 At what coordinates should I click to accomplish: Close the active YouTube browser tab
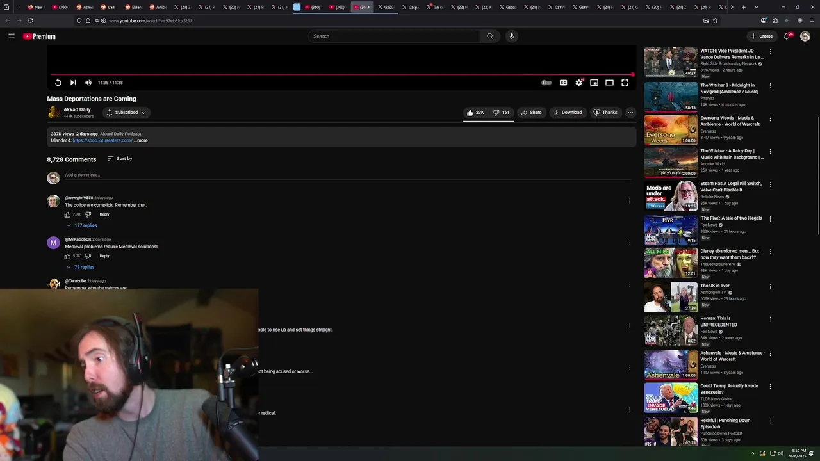pyautogui.click(x=368, y=7)
